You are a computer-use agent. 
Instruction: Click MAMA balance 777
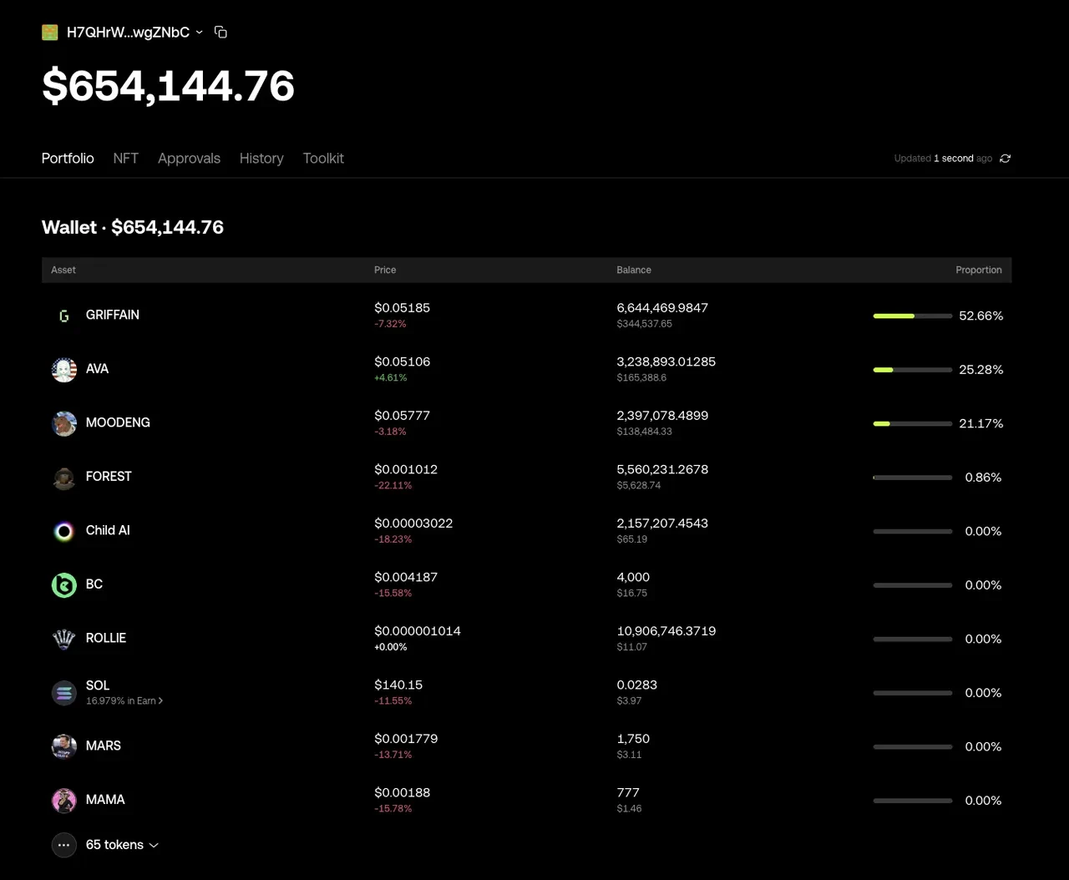coord(628,792)
